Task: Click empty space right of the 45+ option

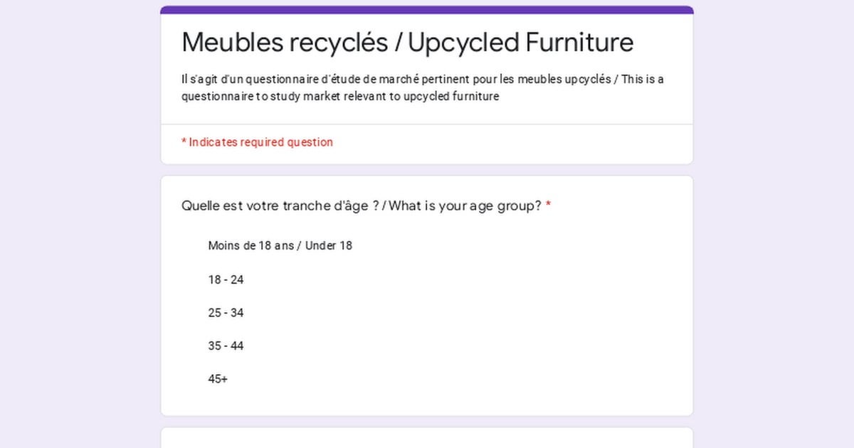Action: 455,379
